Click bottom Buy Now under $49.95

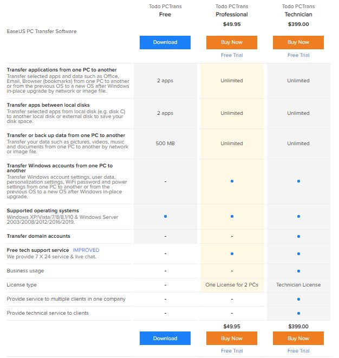[232, 339]
